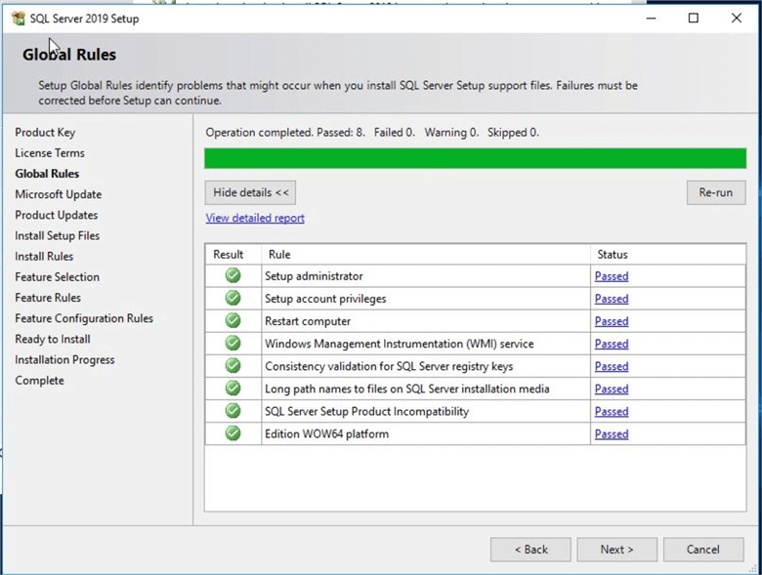Open Passed status for Product Incompatibility
Screen dimensions: 762x575
coord(612,412)
